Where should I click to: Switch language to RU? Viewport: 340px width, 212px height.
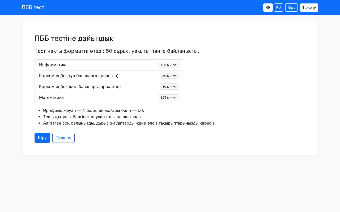click(278, 7)
